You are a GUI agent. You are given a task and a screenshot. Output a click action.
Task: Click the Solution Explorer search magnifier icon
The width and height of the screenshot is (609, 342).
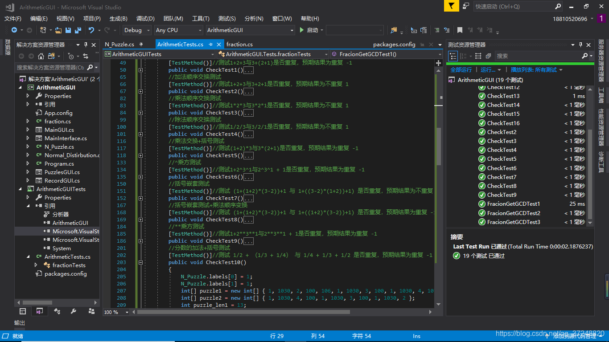90,68
